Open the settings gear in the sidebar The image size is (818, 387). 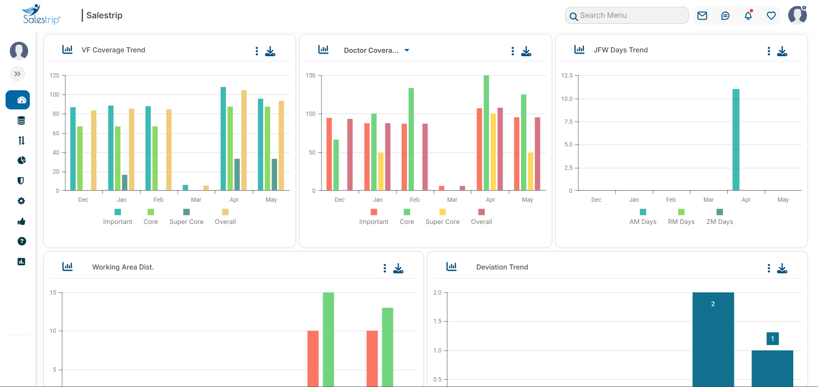21,201
